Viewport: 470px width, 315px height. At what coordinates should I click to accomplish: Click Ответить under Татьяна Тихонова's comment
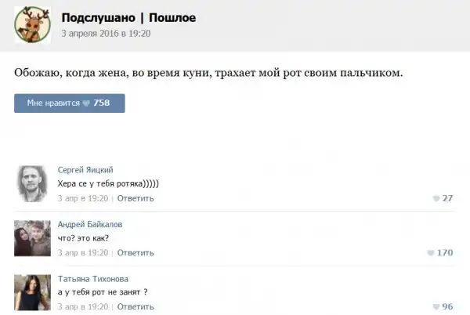click(136, 306)
